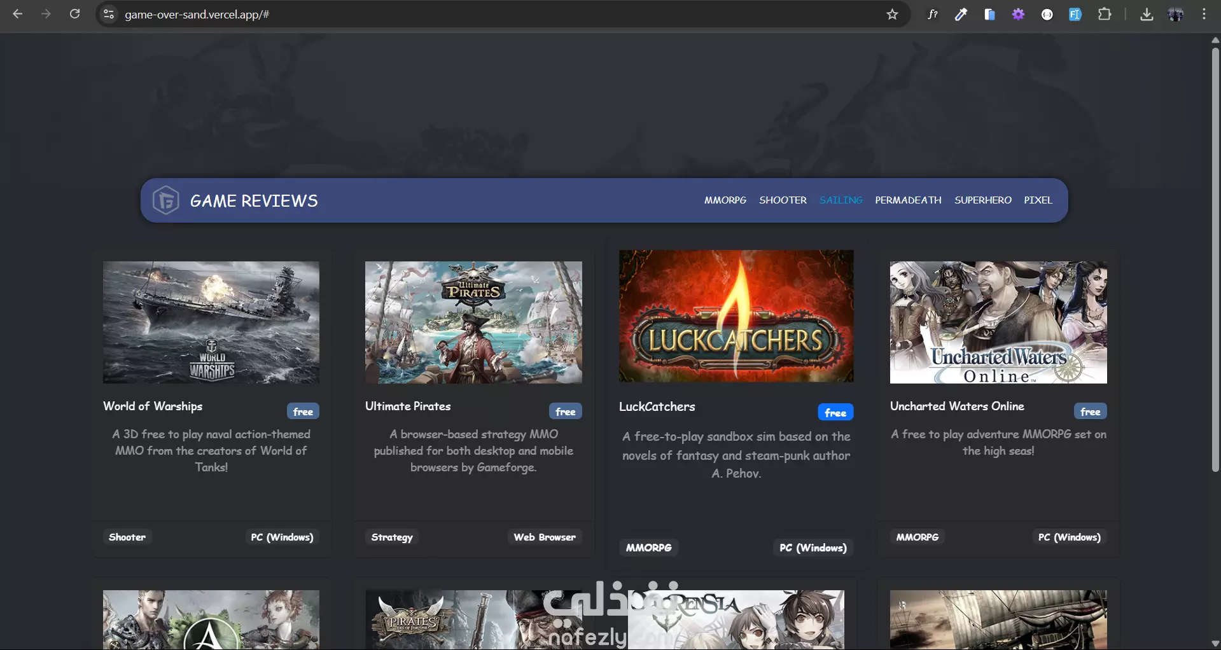Viewport: 1221px width, 650px height.
Task: Click free badge on LuckCatchers card
Action: [x=835, y=412]
